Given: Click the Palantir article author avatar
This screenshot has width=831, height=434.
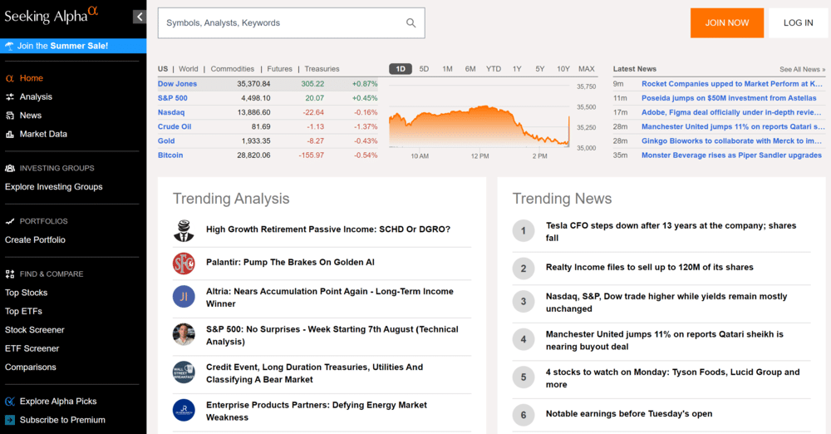Looking at the screenshot, I should [x=184, y=264].
